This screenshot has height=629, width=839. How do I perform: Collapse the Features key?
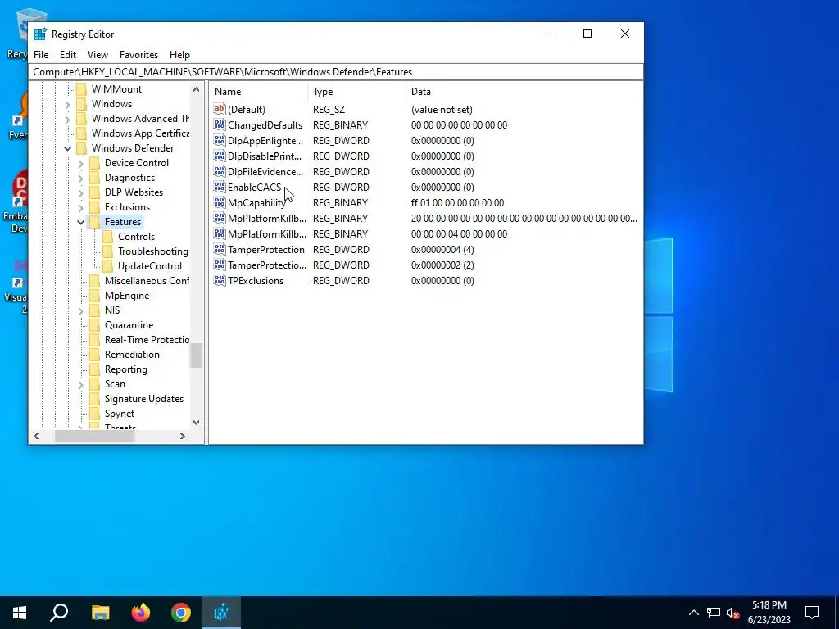[81, 222]
